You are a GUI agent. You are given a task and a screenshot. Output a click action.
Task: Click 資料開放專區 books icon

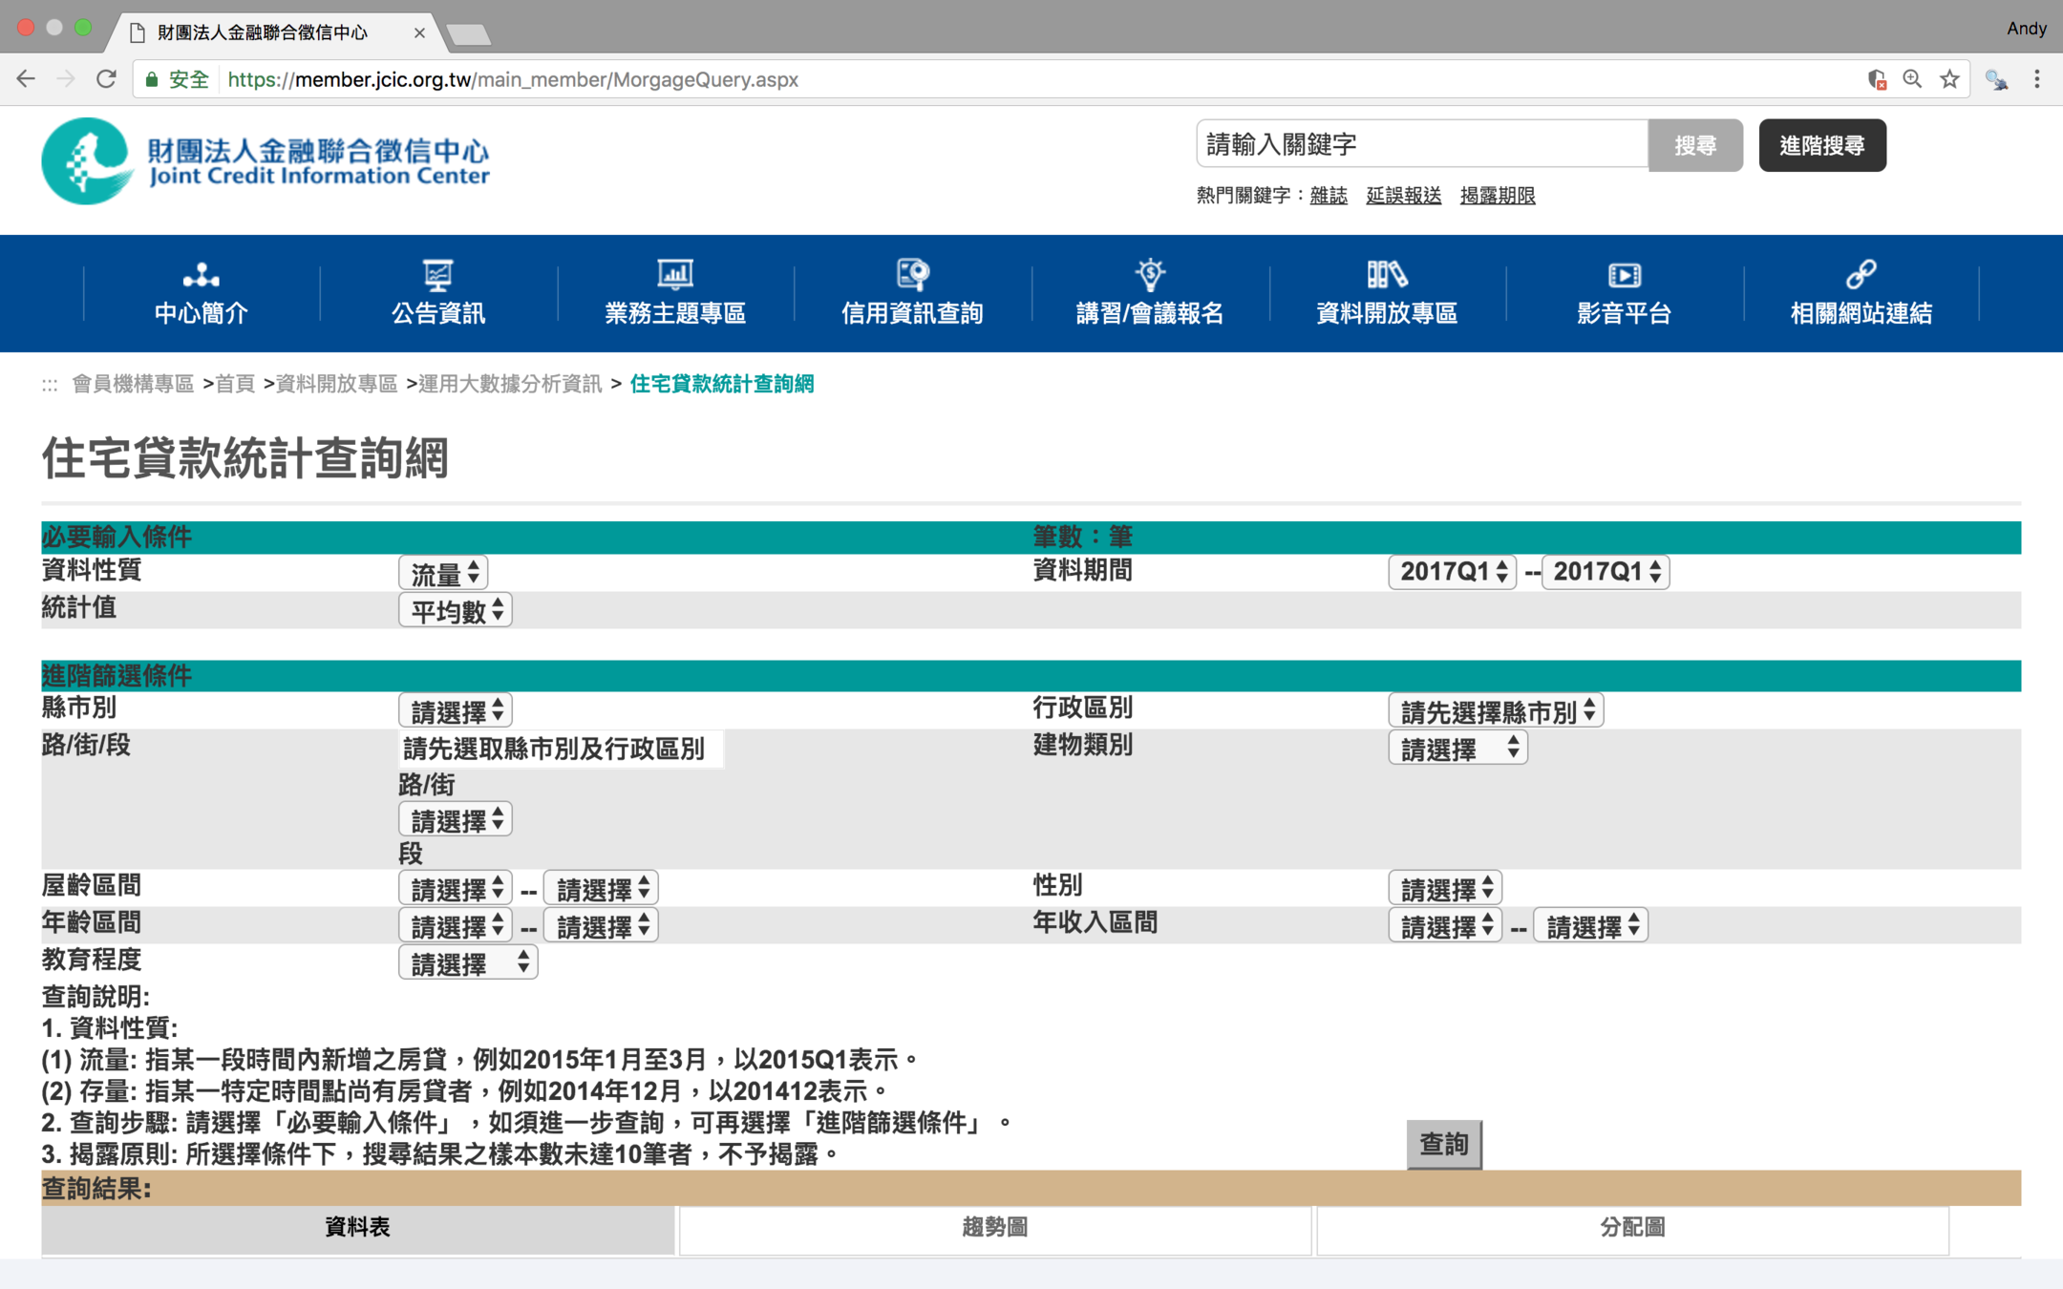pos(1387,275)
